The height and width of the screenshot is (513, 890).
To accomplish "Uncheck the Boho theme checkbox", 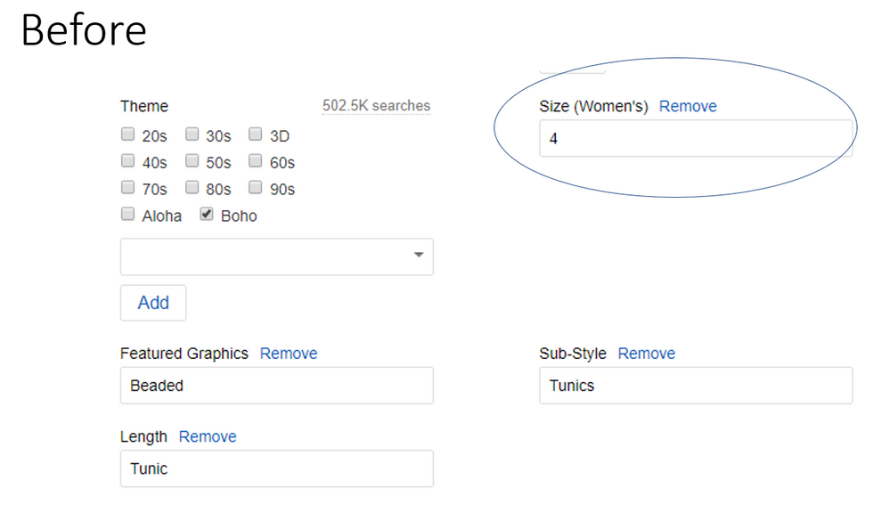I will 207,215.
